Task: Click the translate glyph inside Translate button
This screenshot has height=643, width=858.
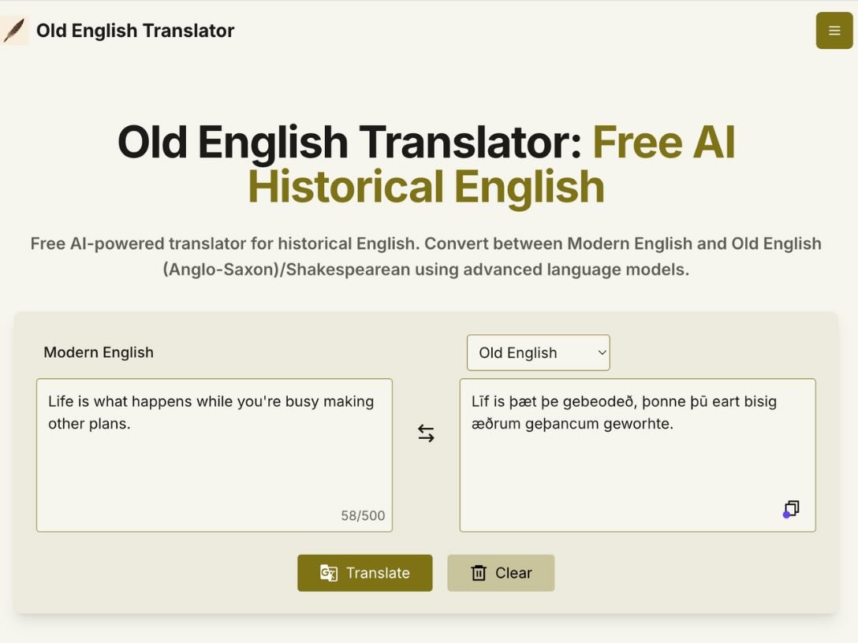Action: coord(329,573)
